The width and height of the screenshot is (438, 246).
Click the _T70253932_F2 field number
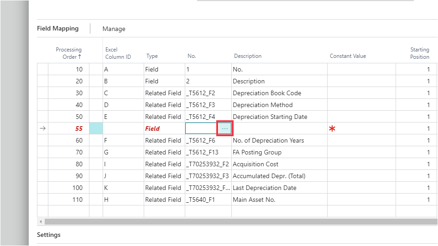pyautogui.click(x=208, y=164)
